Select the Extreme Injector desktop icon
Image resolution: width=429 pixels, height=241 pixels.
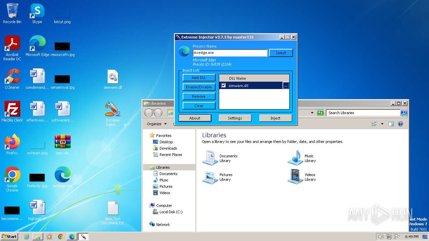[x=113, y=114]
